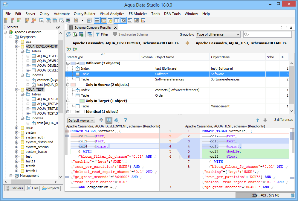This screenshot has width=298, height=201.
Task: Select the Softwarereferences table row
Action: [177, 79]
